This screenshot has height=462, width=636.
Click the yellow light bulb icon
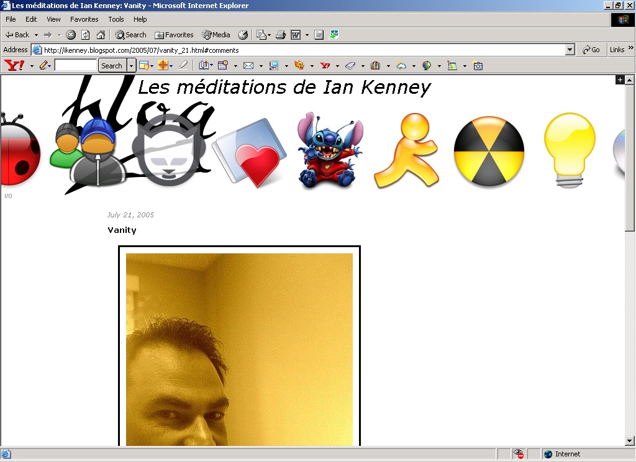570,150
